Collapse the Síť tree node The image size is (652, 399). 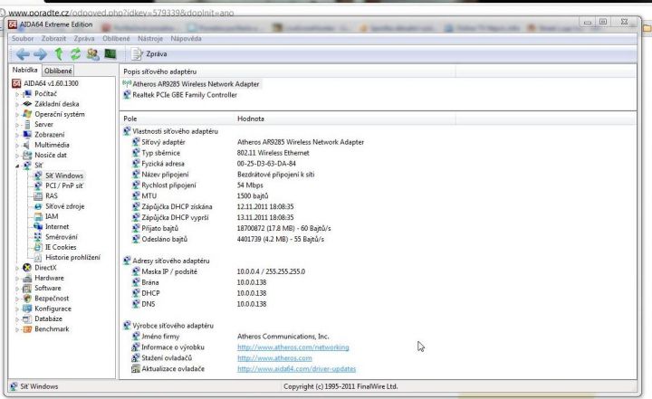17,166
